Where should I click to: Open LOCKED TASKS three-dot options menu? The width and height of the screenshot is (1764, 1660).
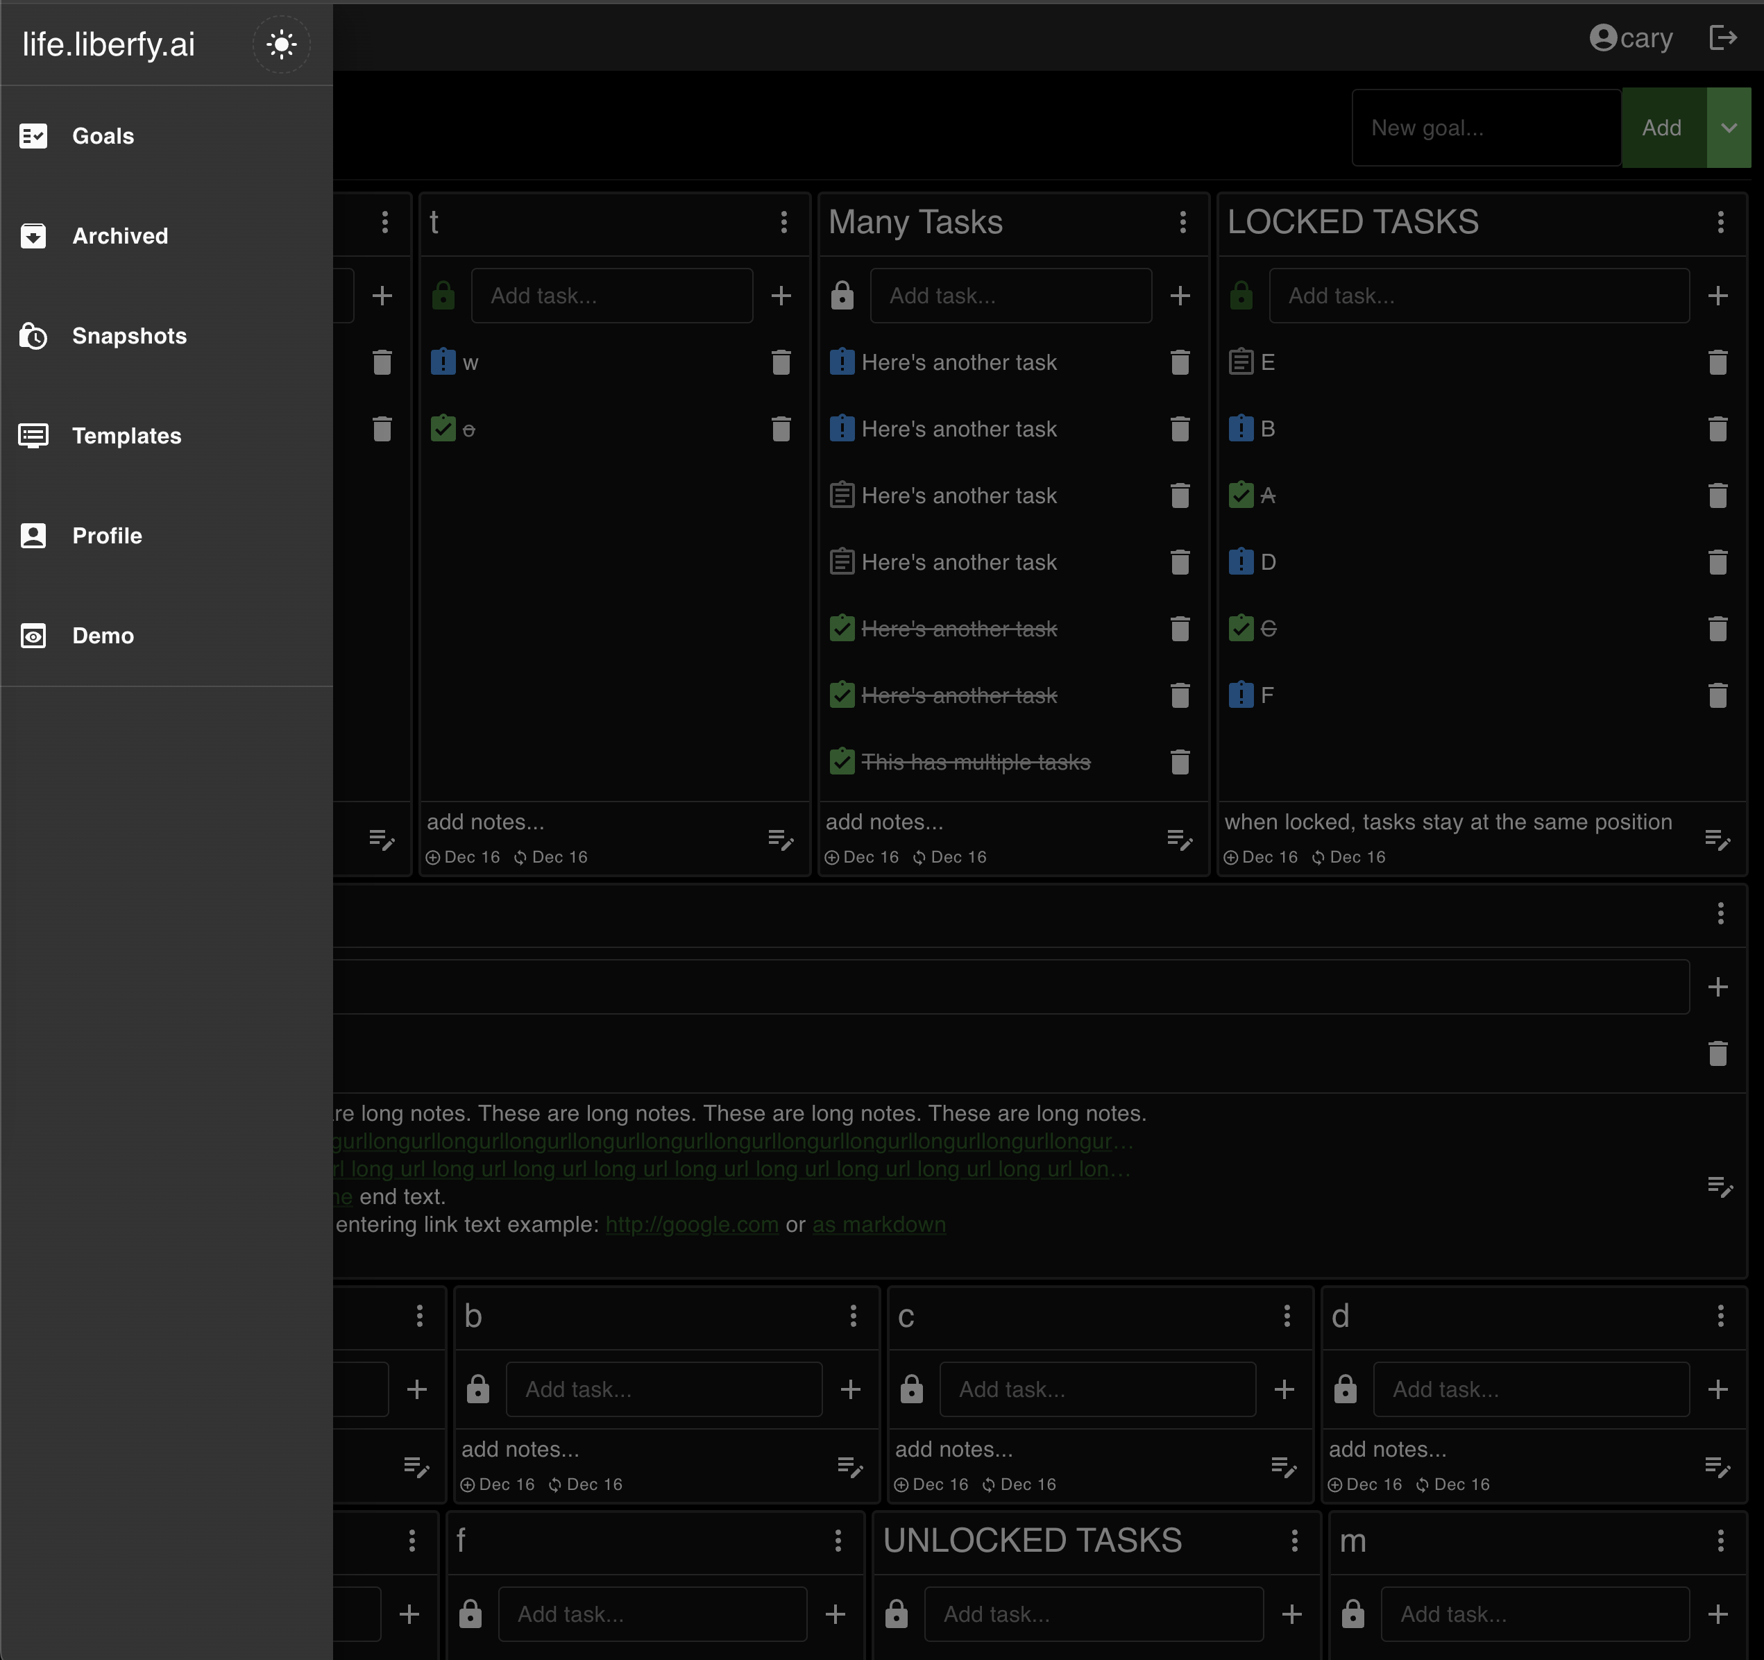[1720, 222]
